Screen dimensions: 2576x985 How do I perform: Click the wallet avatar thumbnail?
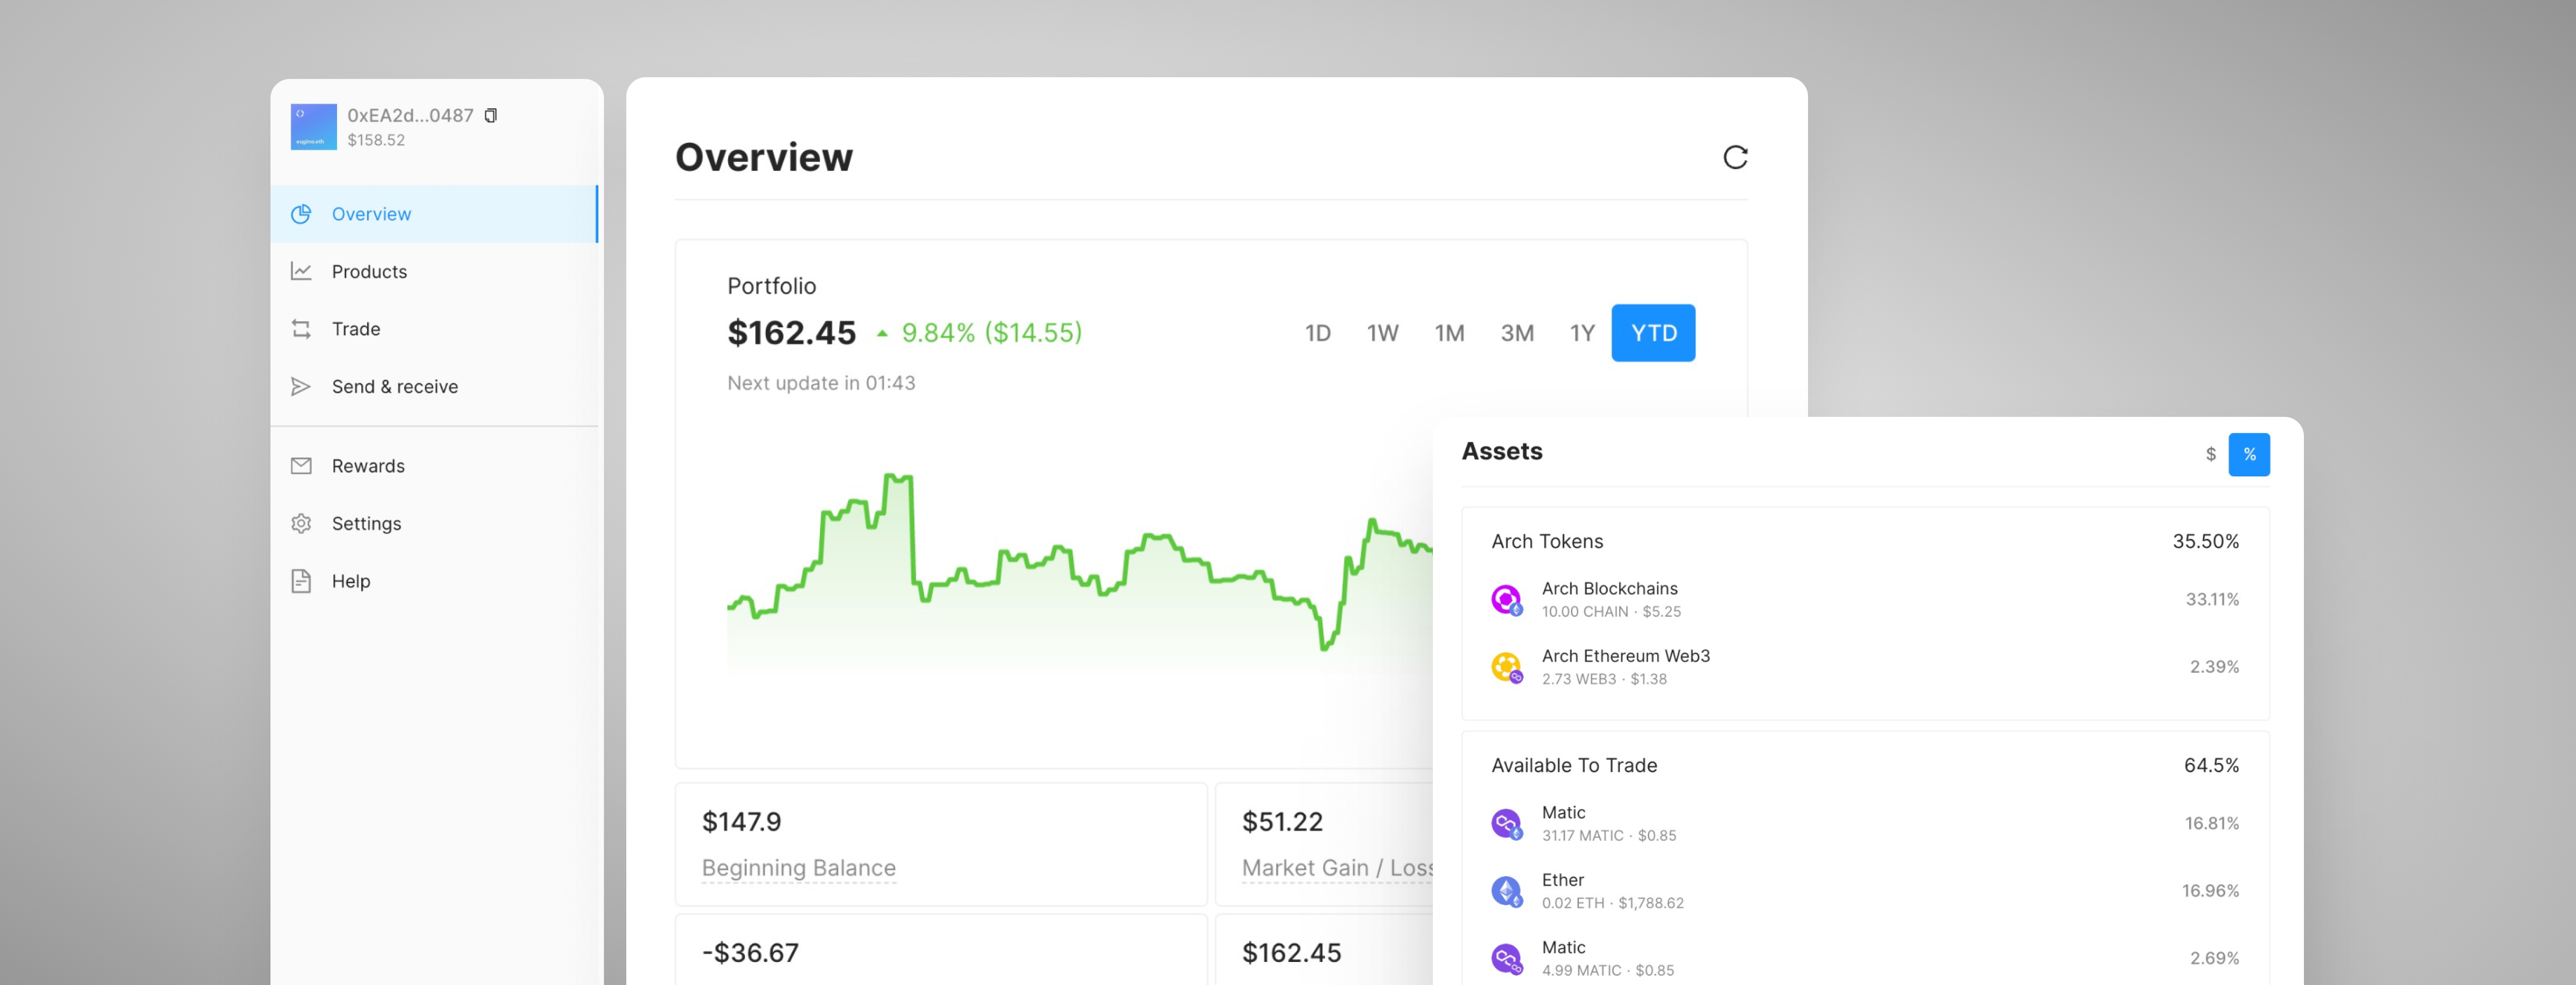click(x=313, y=127)
